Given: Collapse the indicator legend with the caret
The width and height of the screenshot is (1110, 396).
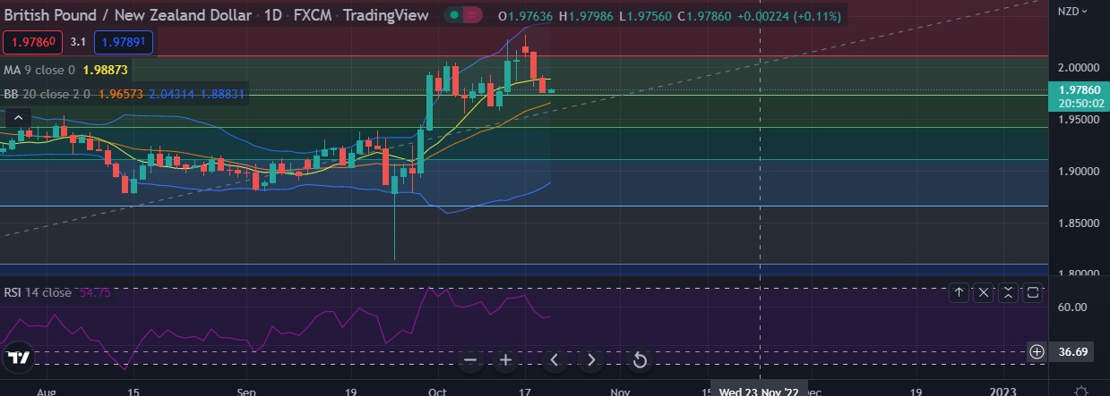Looking at the screenshot, I should (x=19, y=117).
